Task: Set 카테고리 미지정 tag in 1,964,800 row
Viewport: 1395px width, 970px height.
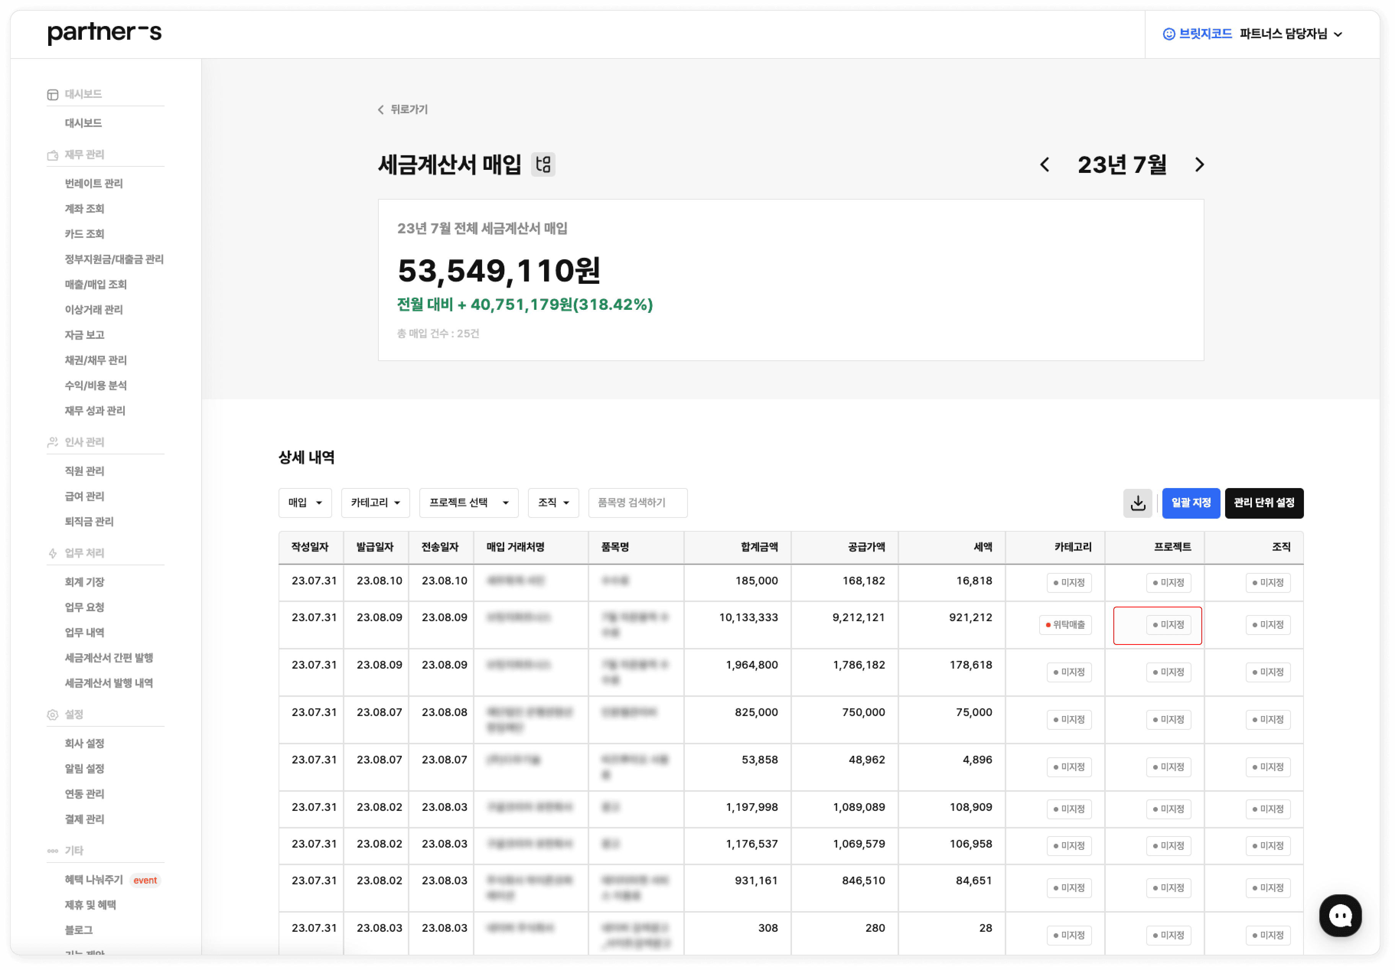Action: 1069,673
